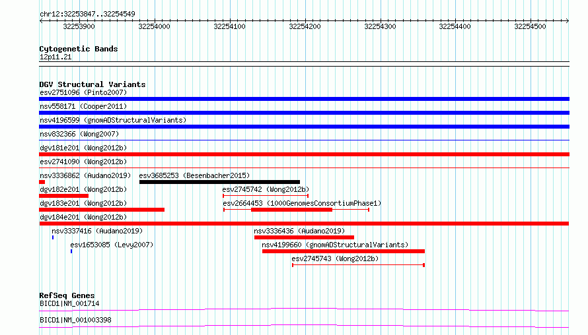Screen dimensions: 588x335
Task: Open the esv3685253 (Besenbacher2015) label
Action: click(194, 175)
